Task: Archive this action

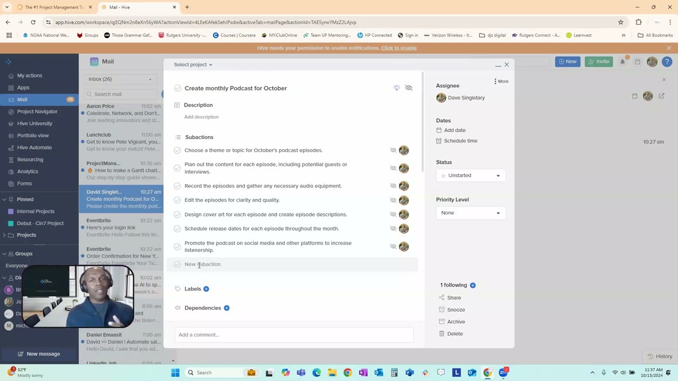Action: (x=456, y=322)
